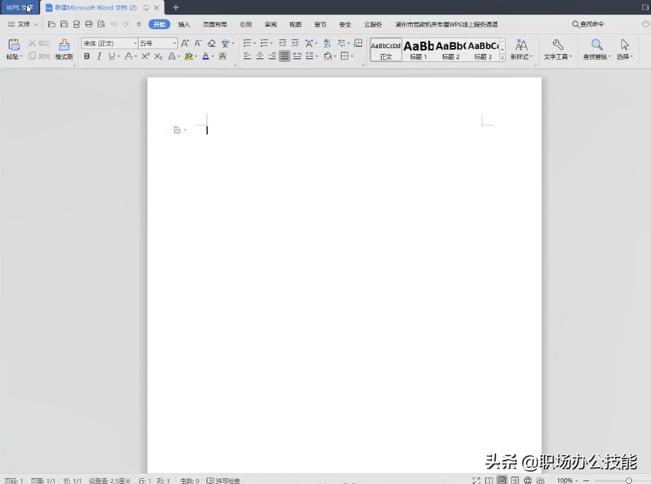The height and width of the screenshot is (484, 651).
Task: Open the 页面布局 ribbon tab
Action: (214, 24)
